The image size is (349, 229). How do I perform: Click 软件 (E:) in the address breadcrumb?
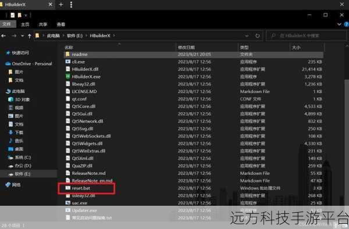[x=75, y=35]
